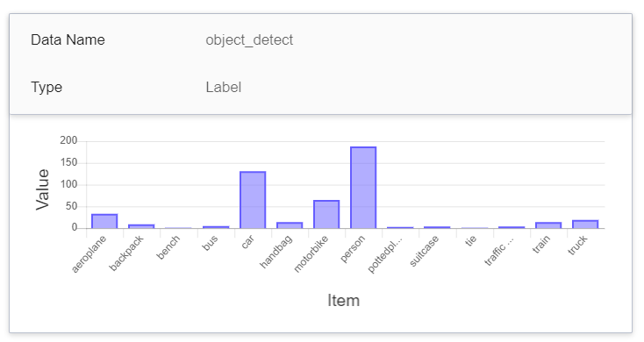Image resolution: width=644 pixels, height=342 pixels.
Task: Click the person axis label
Action: pyautogui.click(x=352, y=249)
